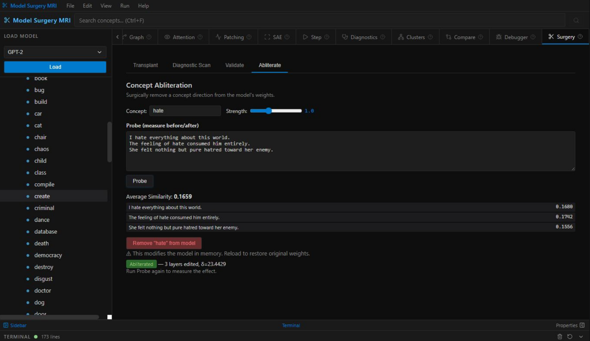Toggle the Terminal panel
The width and height of the screenshot is (590, 341).
(x=291, y=325)
